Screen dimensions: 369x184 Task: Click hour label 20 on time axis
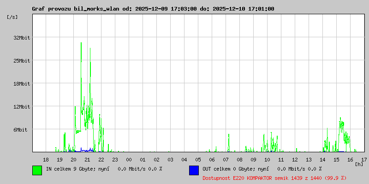74,160
